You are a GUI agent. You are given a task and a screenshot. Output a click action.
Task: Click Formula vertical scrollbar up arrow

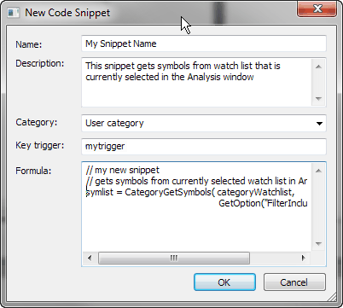(x=319, y=171)
